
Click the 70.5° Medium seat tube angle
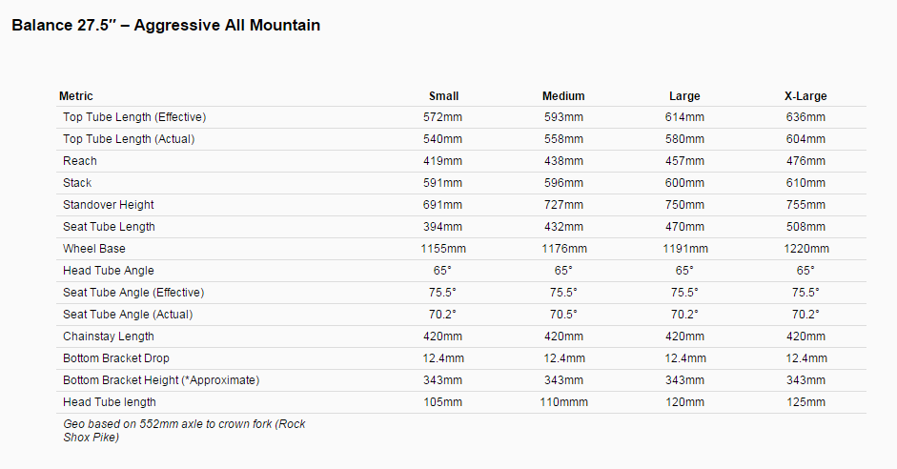563,315
